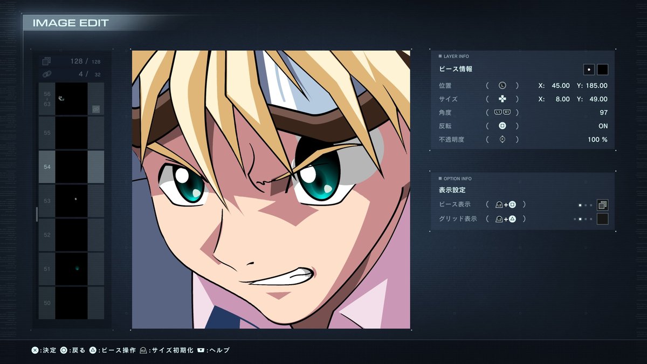Click the link icon on layer 56-63

(x=96, y=109)
